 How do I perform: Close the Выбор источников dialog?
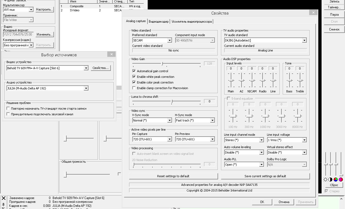111,54
